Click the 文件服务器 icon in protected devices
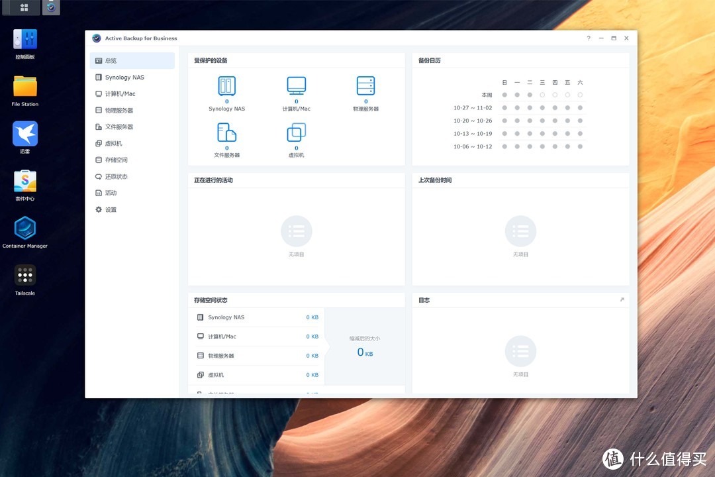 click(226, 132)
